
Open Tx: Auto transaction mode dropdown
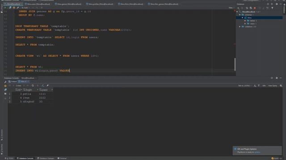click(x=25, y=8)
